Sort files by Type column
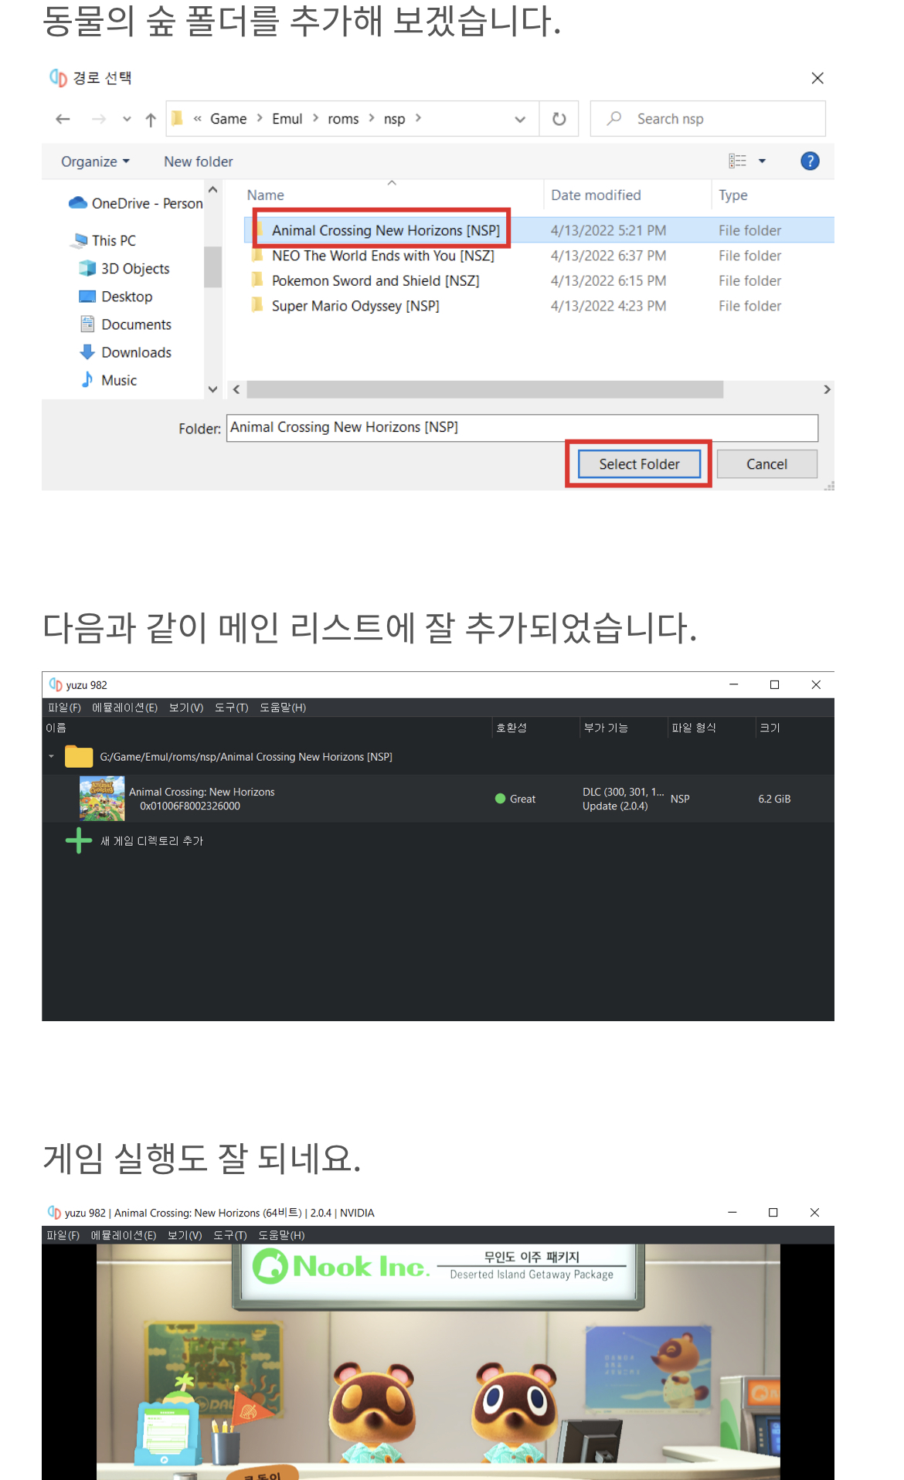This screenshot has width=904, height=1480. 732,195
